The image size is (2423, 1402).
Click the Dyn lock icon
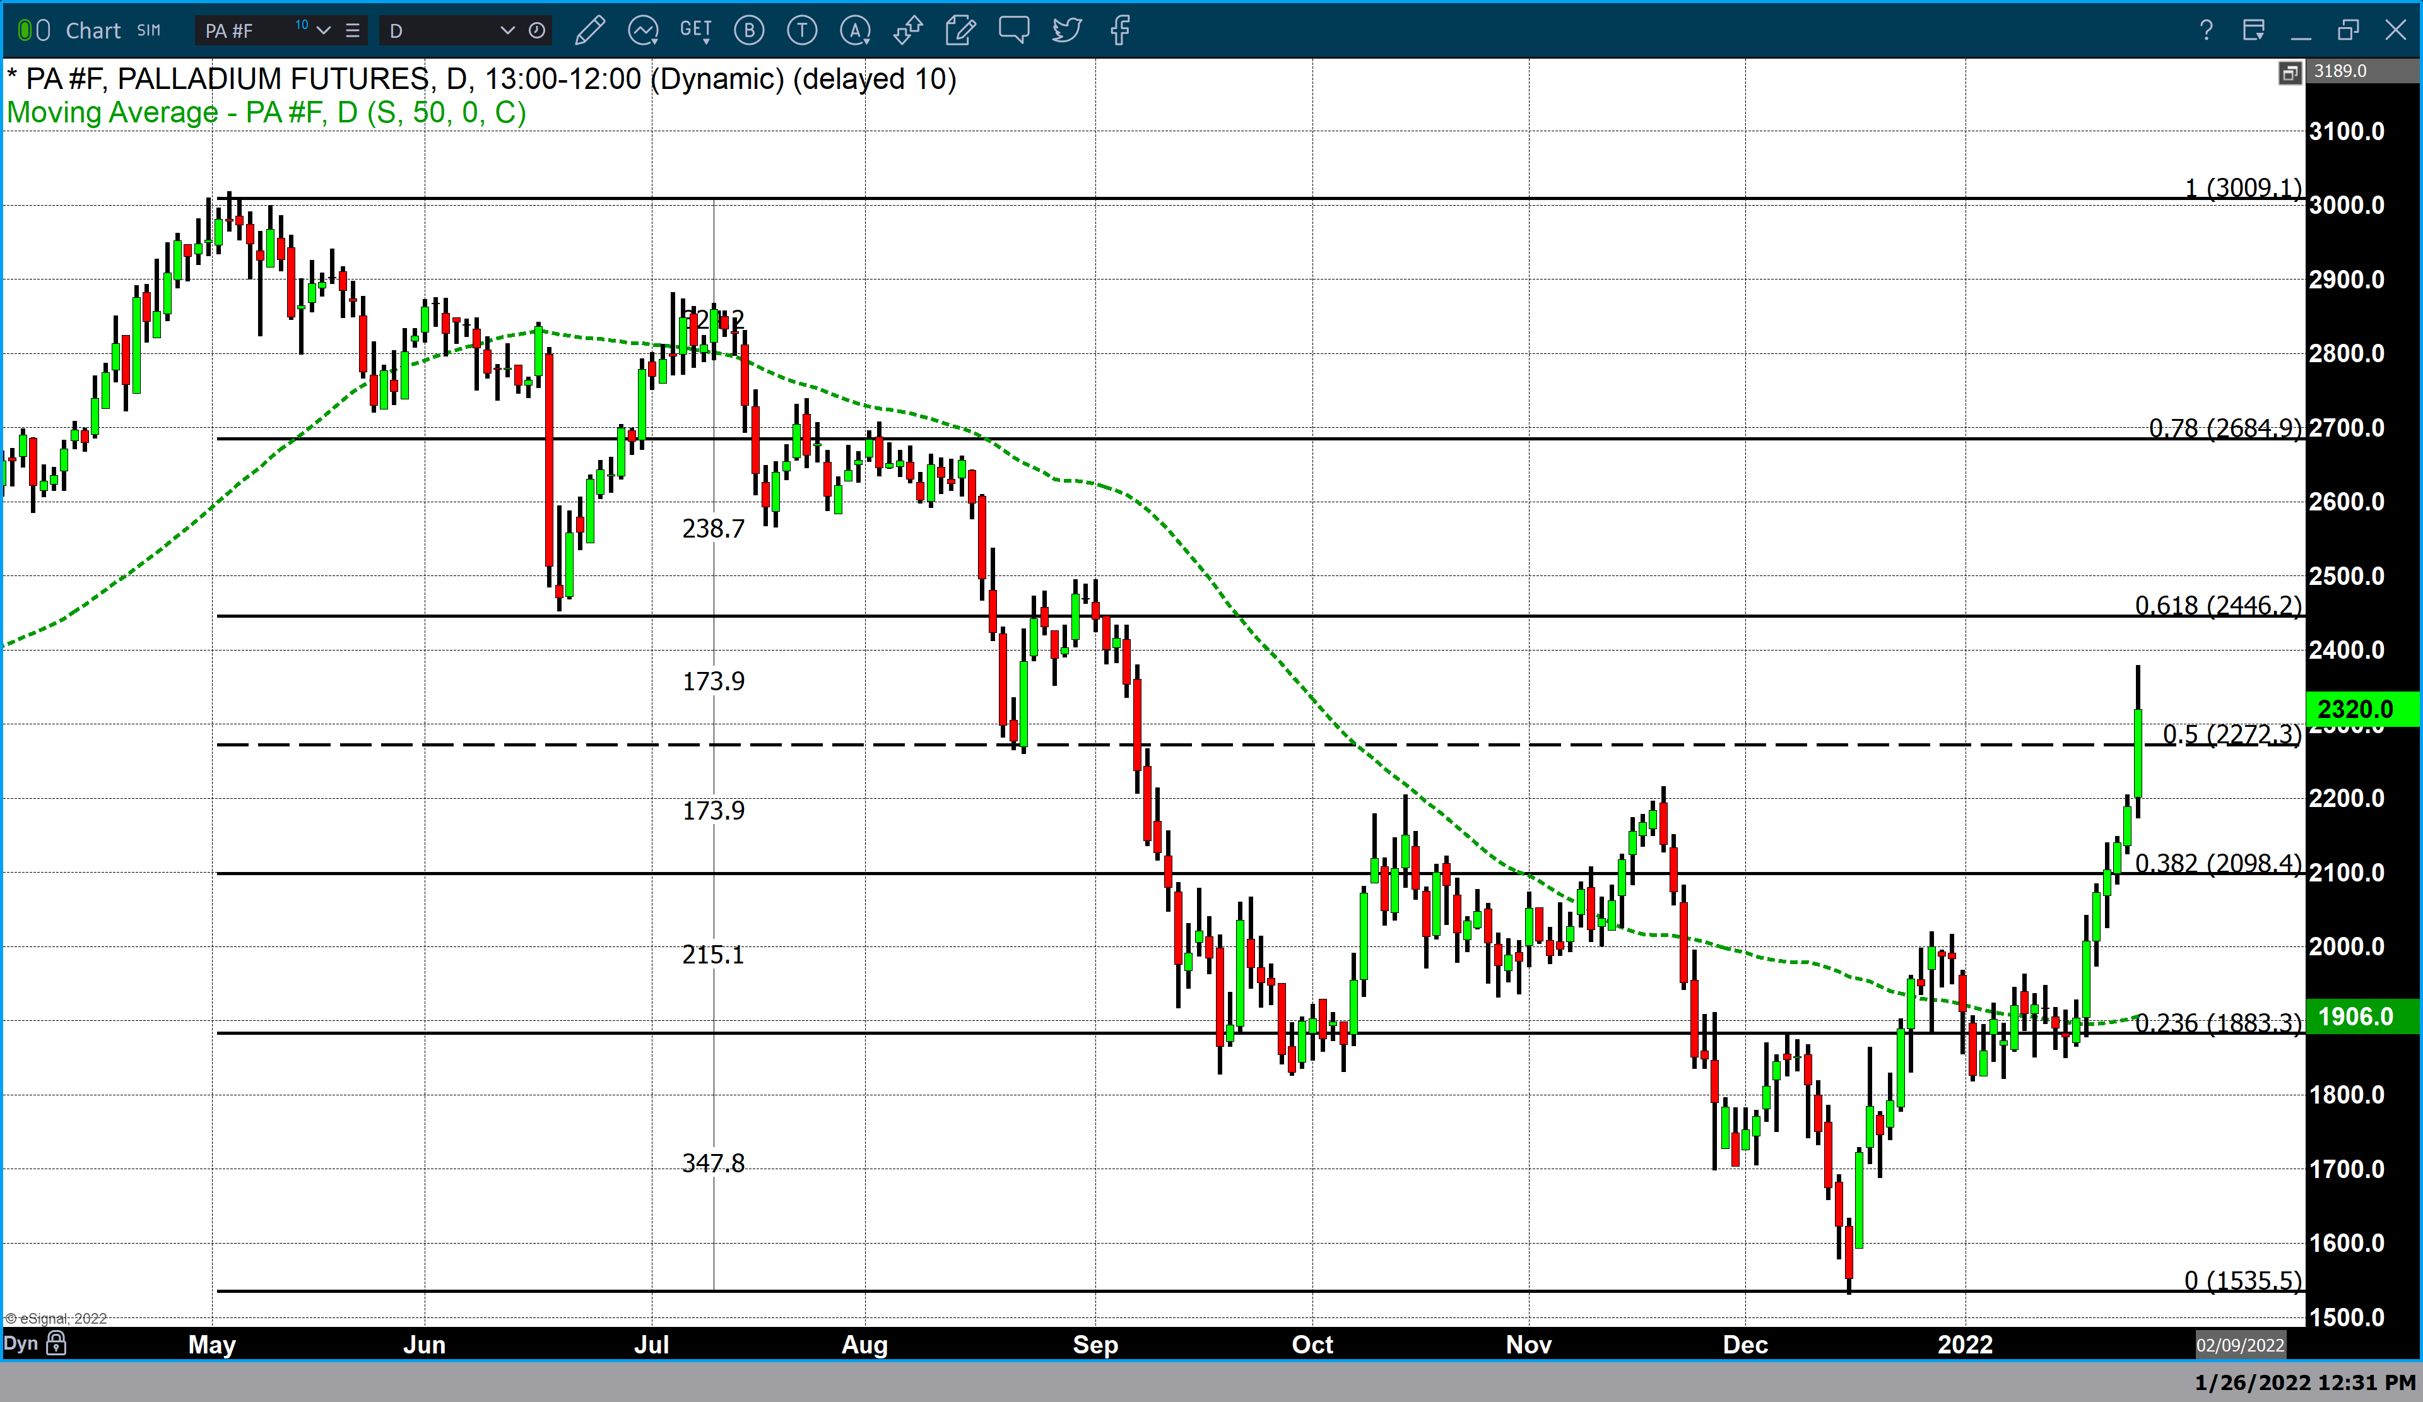point(57,1343)
